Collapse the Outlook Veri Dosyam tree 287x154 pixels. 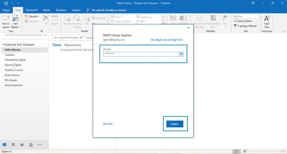click(3, 45)
